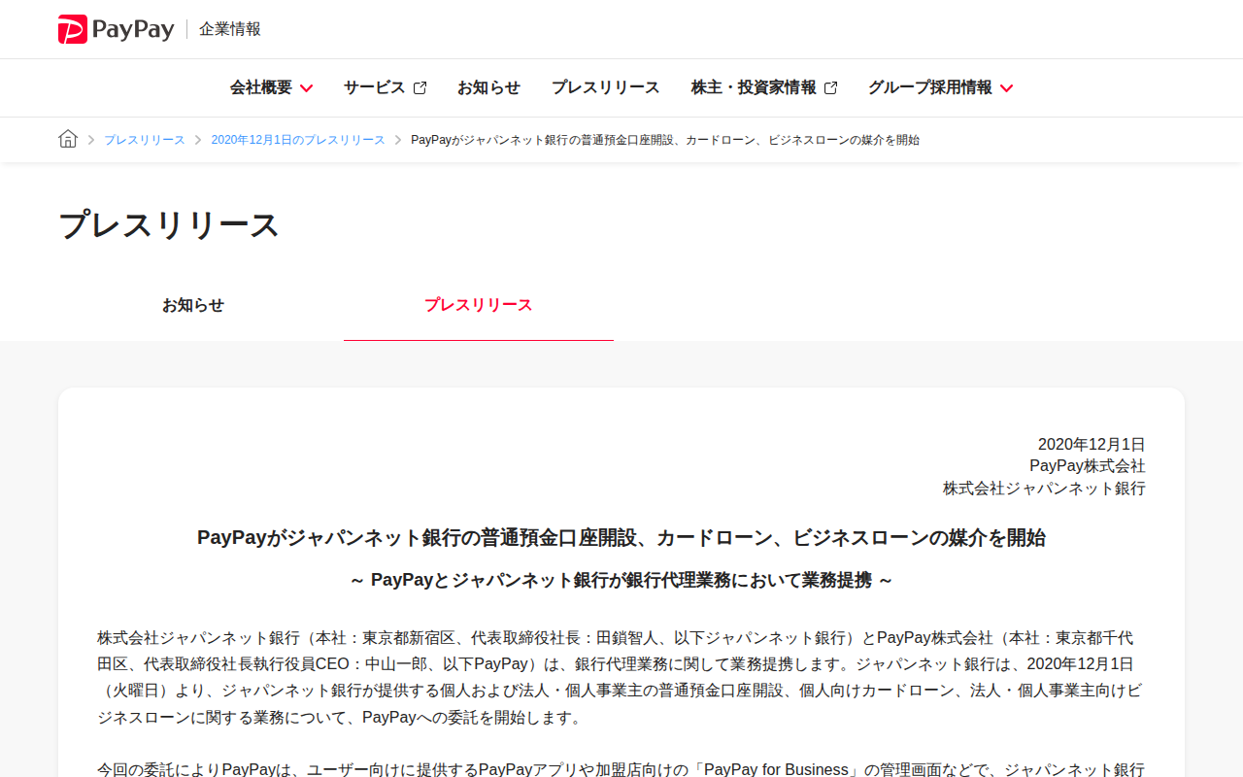Click 2020年12月1日のプレスリリース breadcrumb link

tap(298, 140)
